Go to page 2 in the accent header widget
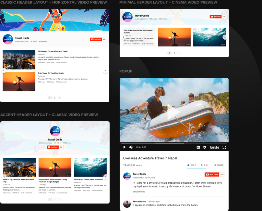 55,199
